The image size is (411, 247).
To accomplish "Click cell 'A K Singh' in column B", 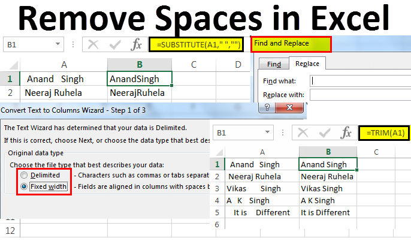I will [x=328, y=201].
